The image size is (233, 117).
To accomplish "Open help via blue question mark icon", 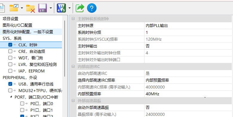I will 92,8.
